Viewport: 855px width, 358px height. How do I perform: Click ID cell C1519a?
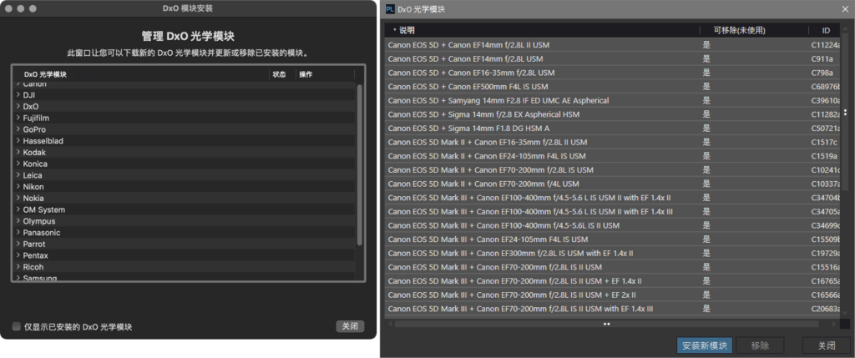point(824,156)
